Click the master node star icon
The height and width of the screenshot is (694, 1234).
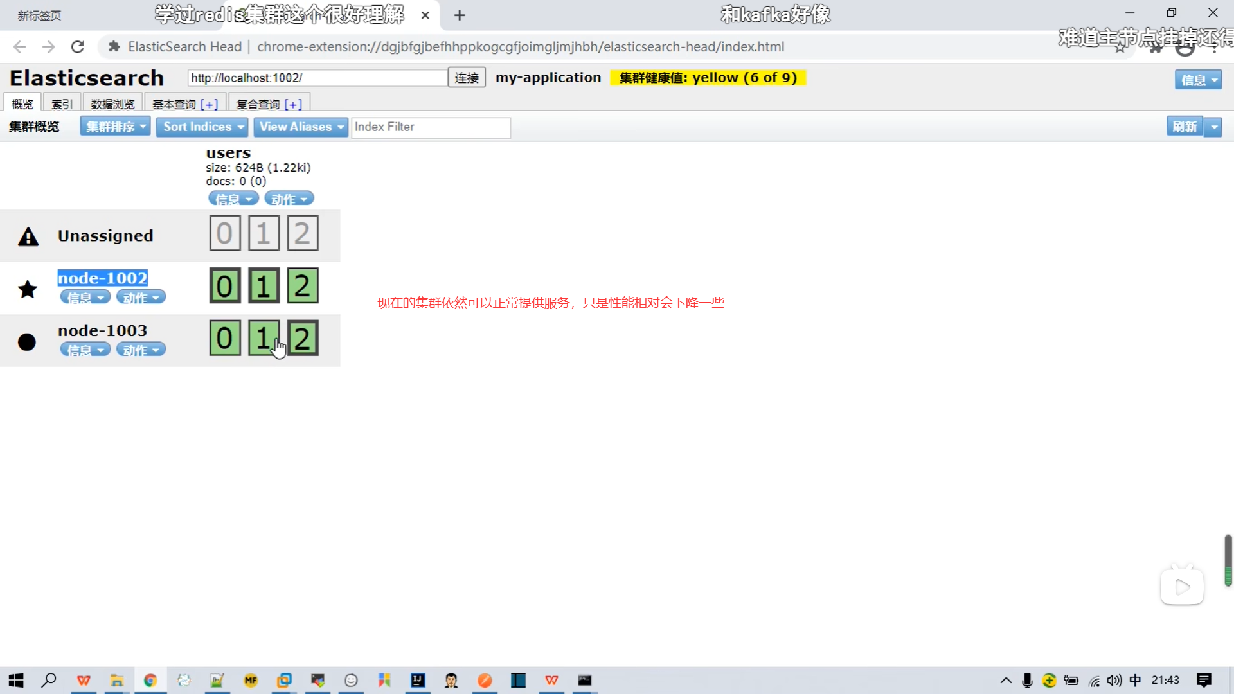click(28, 289)
